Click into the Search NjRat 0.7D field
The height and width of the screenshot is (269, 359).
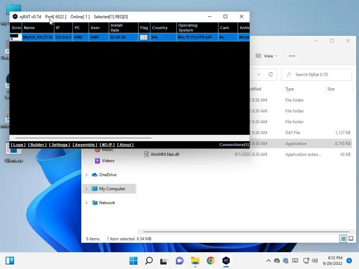pos(317,75)
